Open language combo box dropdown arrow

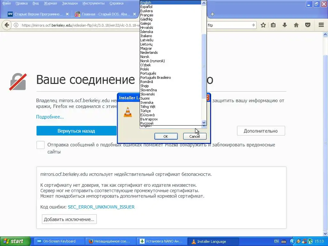click(204, 126)
